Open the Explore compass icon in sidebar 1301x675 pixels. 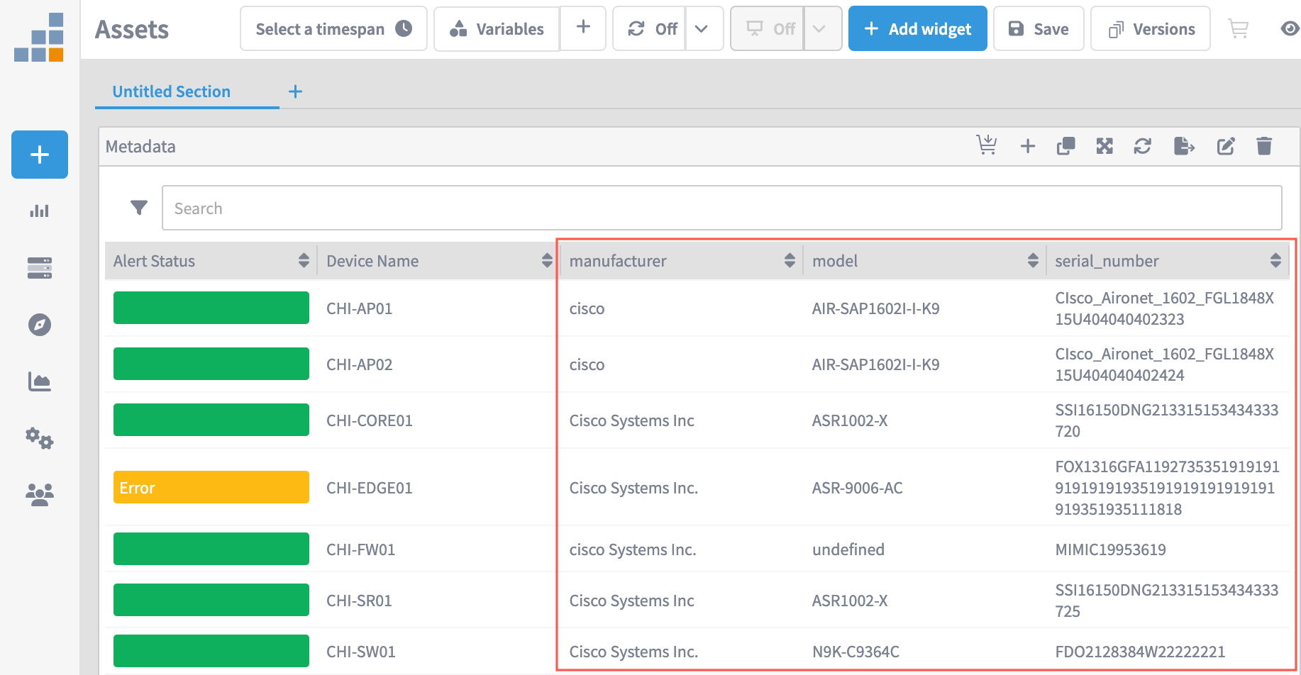click(39, 325)
